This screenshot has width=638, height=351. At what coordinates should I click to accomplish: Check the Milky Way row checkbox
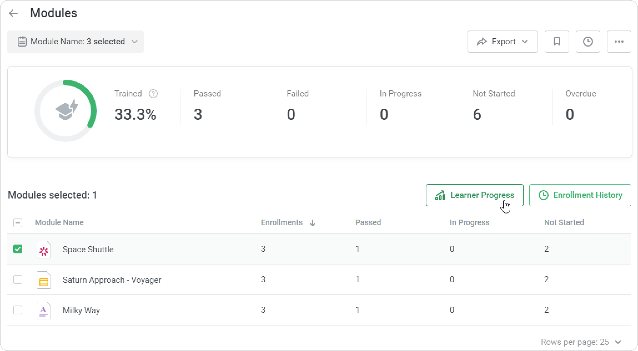18,310
